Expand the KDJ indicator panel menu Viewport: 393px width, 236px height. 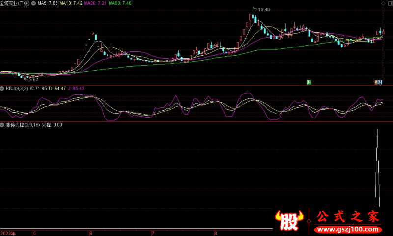coord(2,88)
